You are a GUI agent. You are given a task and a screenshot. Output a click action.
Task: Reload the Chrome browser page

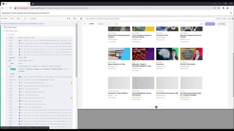pos(11,8)
